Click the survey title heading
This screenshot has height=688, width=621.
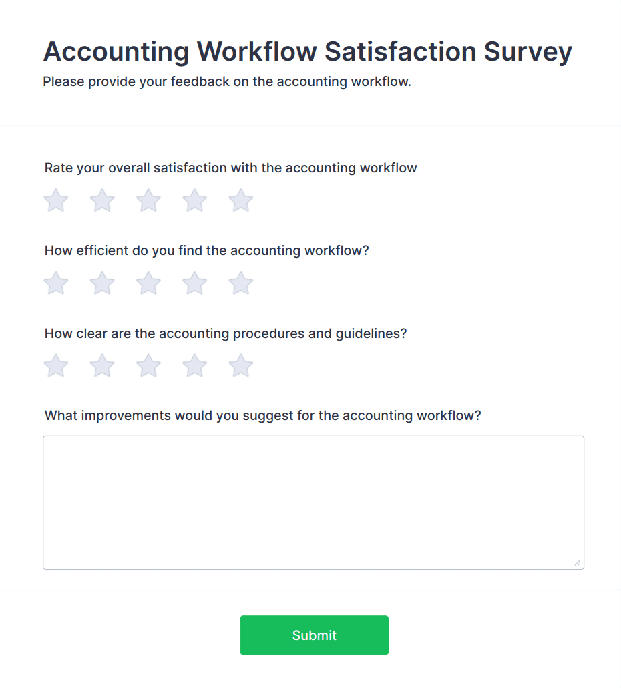(x=307, y=51)
